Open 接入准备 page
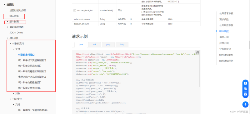 tap(14, 16)
